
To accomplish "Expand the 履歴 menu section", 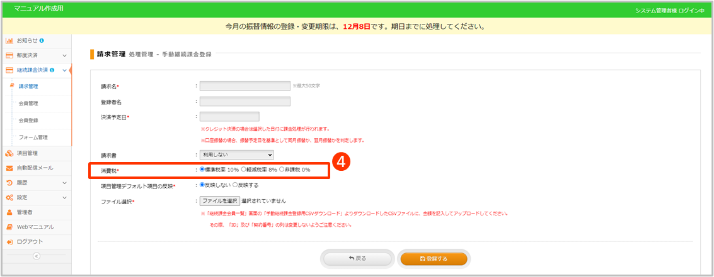I will tap(64, 183).
